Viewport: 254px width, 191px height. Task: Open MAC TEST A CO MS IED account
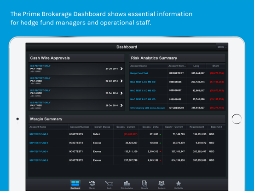click(x=143, y=82)
